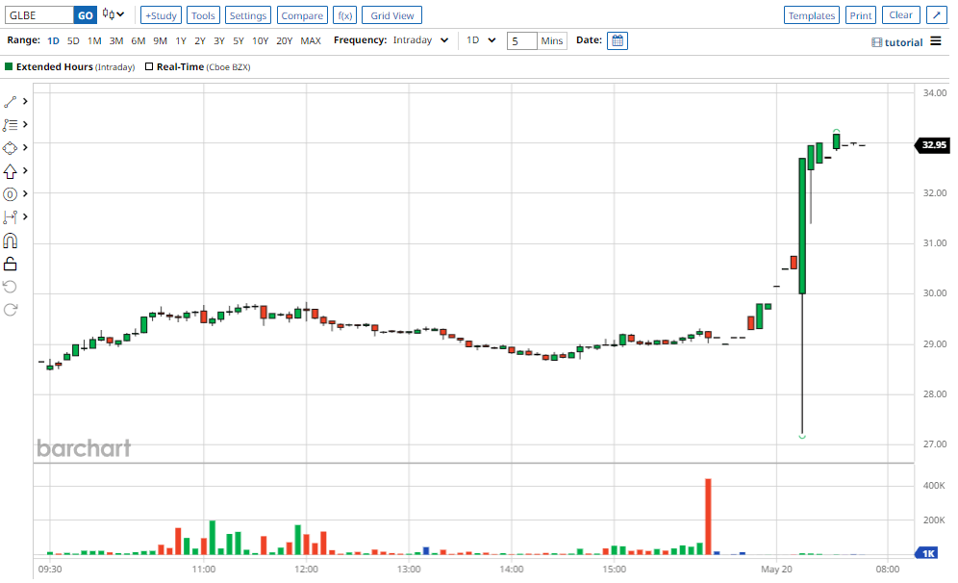Click the minutes interval field showing 5

[521, 41]
